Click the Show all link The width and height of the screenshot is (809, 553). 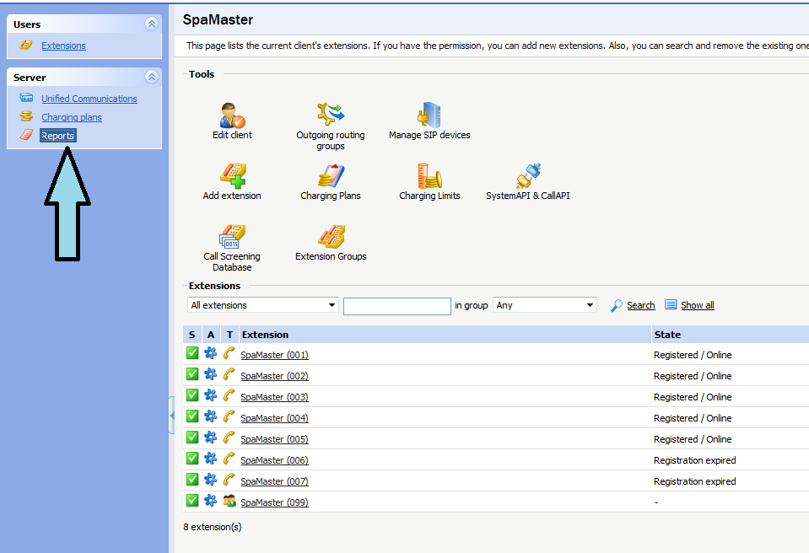(697, 305)
